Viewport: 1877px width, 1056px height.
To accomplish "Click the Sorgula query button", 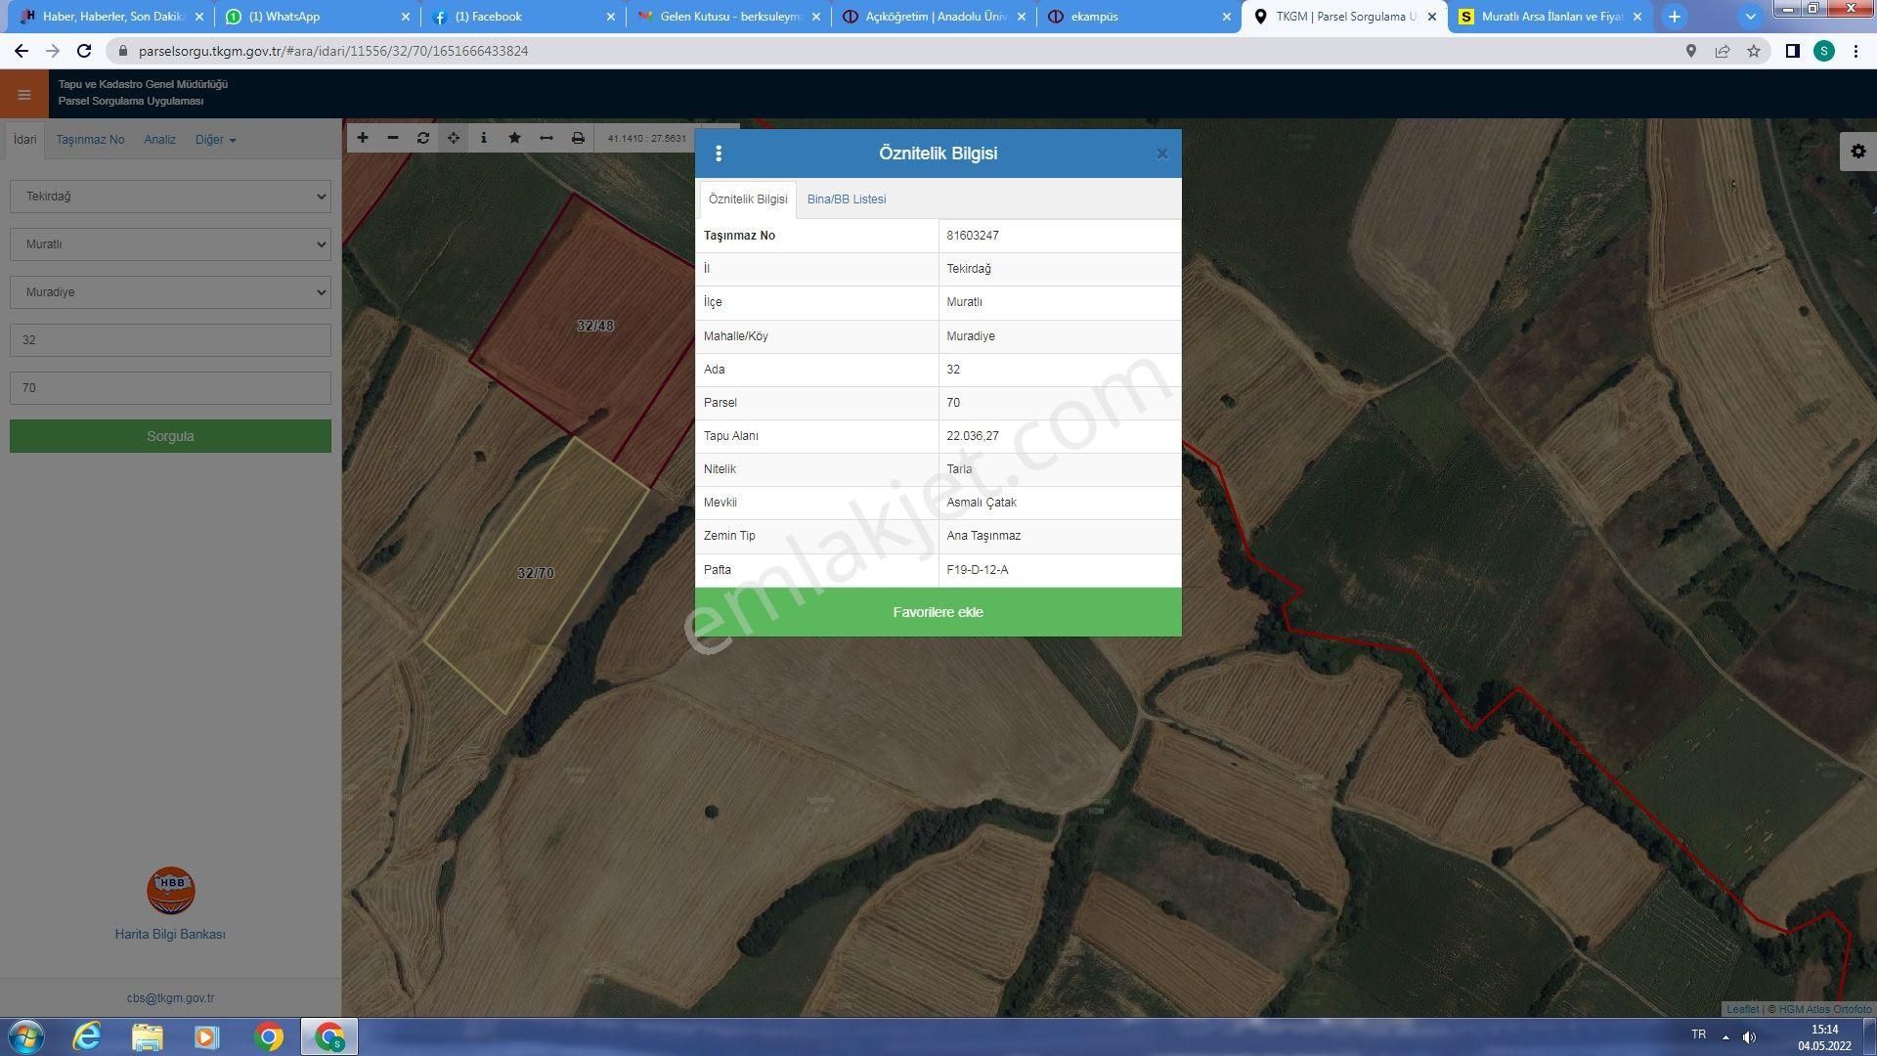I will coord(170,436).
